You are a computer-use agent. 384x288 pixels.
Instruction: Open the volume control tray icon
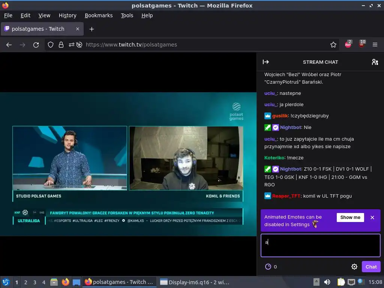[327, 282]
